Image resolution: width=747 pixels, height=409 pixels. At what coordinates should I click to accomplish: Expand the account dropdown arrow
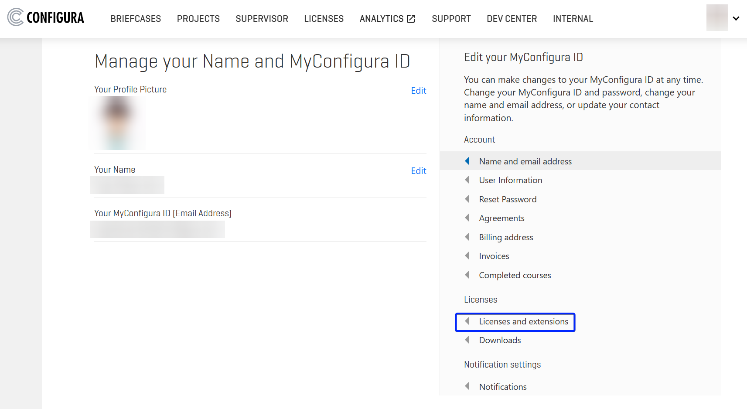pos(736,19)
